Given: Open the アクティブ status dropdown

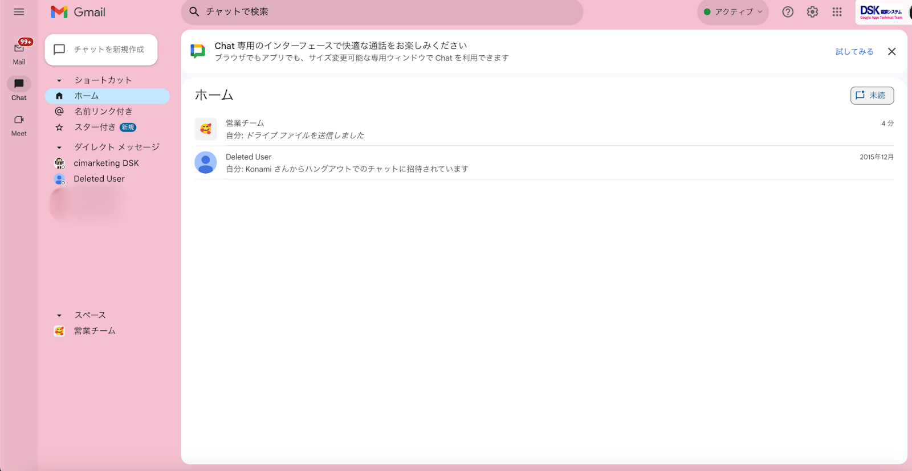Looking at the screenshot, I should click(733, 12).
